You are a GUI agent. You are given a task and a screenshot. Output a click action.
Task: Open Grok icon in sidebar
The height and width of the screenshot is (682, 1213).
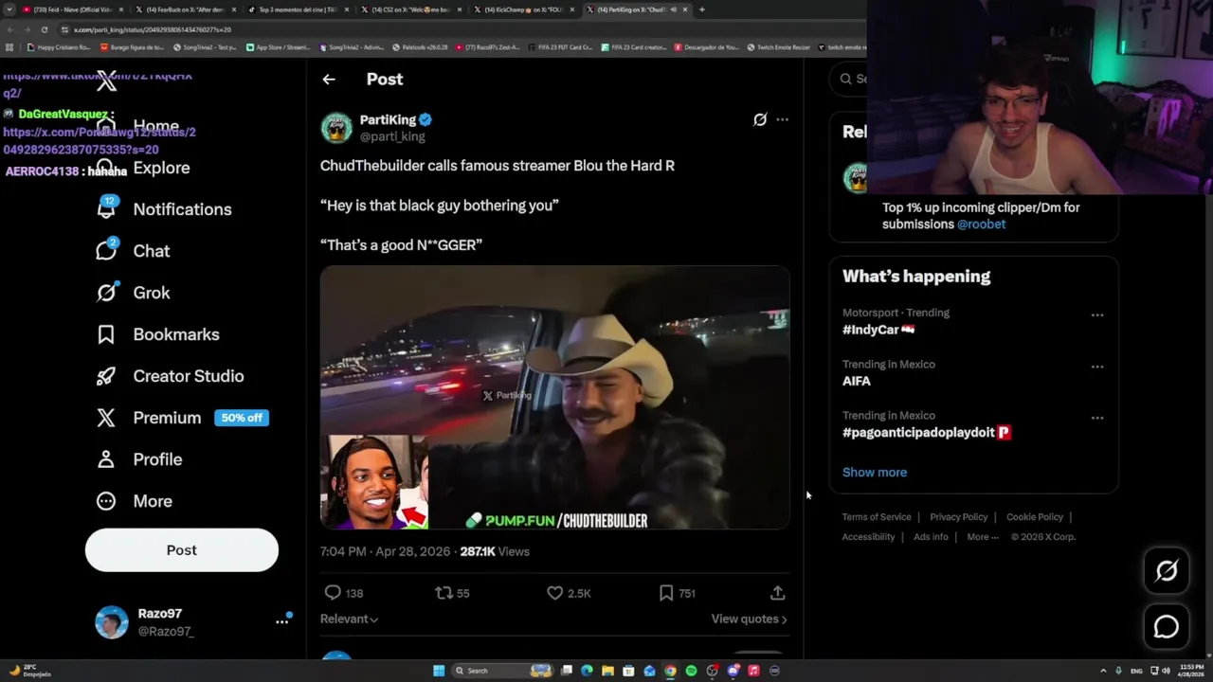click(x=106, y=292)
